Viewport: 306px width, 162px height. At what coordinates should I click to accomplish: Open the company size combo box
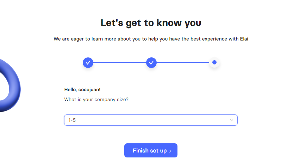tap(151, 120)
